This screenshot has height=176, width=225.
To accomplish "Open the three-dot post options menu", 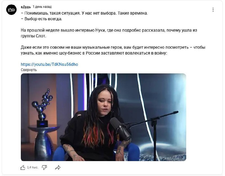I will [213, 10].
